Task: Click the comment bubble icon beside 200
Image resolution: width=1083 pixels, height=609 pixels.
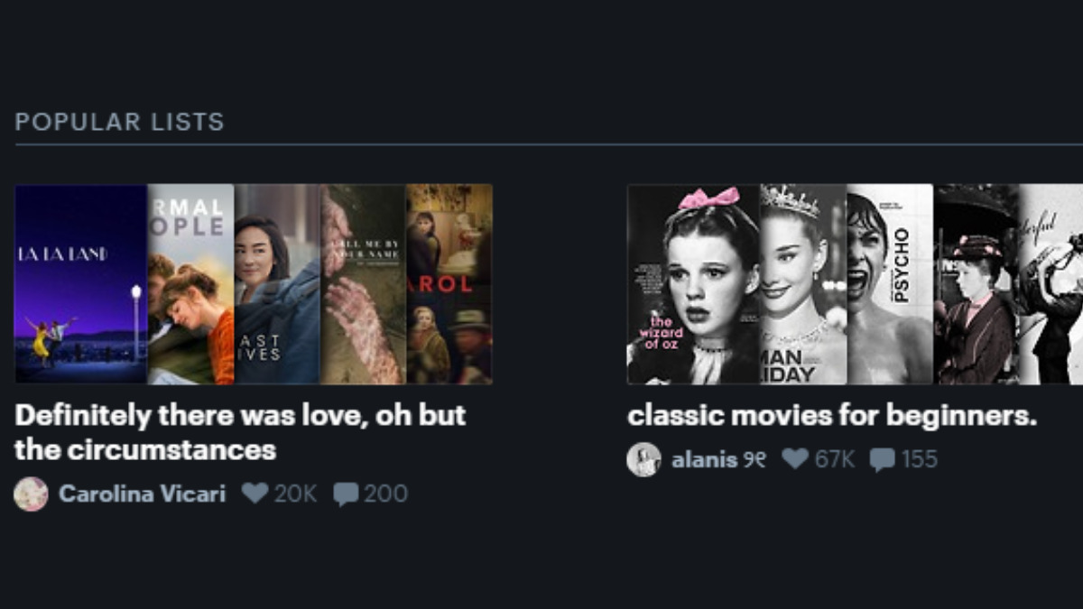Action: (346, 494)
